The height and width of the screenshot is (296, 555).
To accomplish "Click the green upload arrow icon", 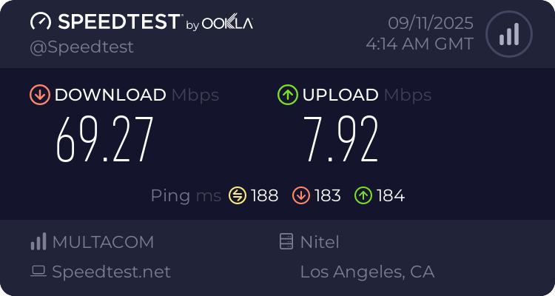I will tap(287, 95).
